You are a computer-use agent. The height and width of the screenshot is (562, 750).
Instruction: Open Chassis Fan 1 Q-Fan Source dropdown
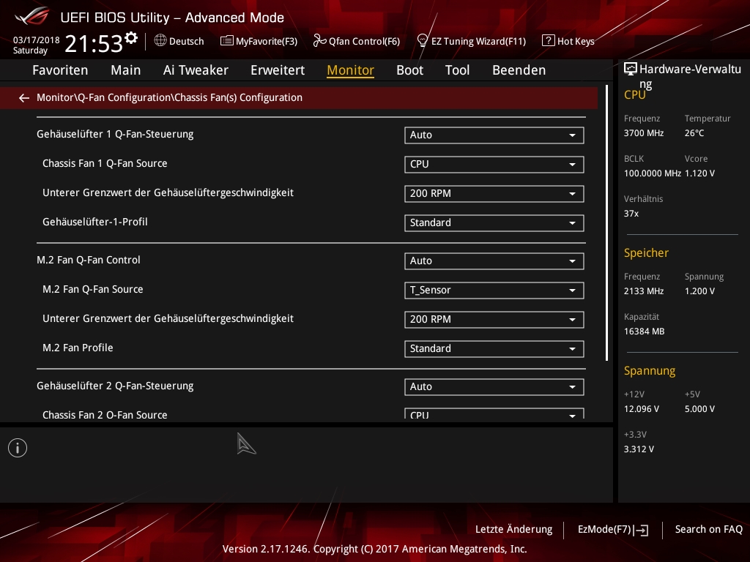pos(494,165)
